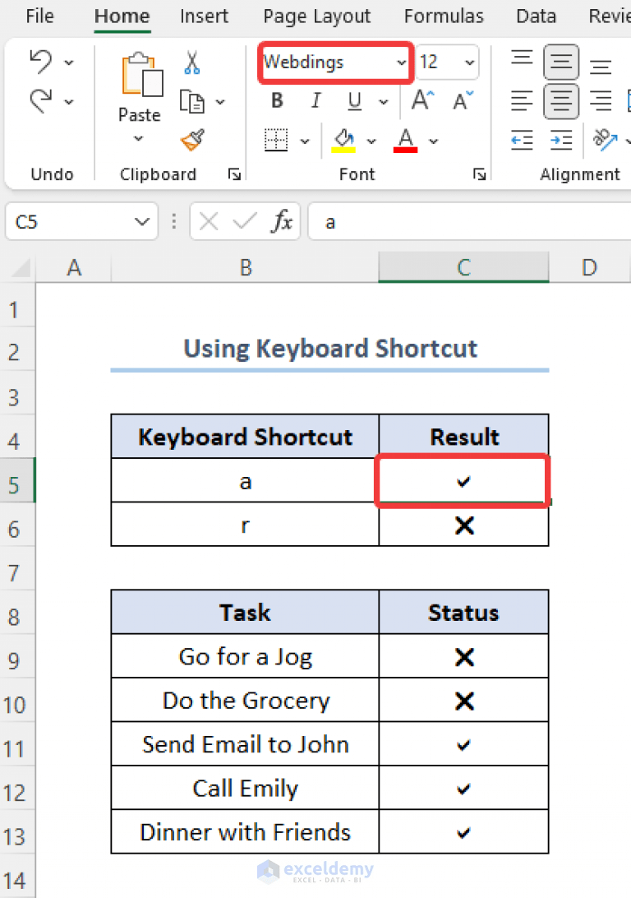
Task: Open the Font dialog box launcher
Action: [x=479, y=174]
